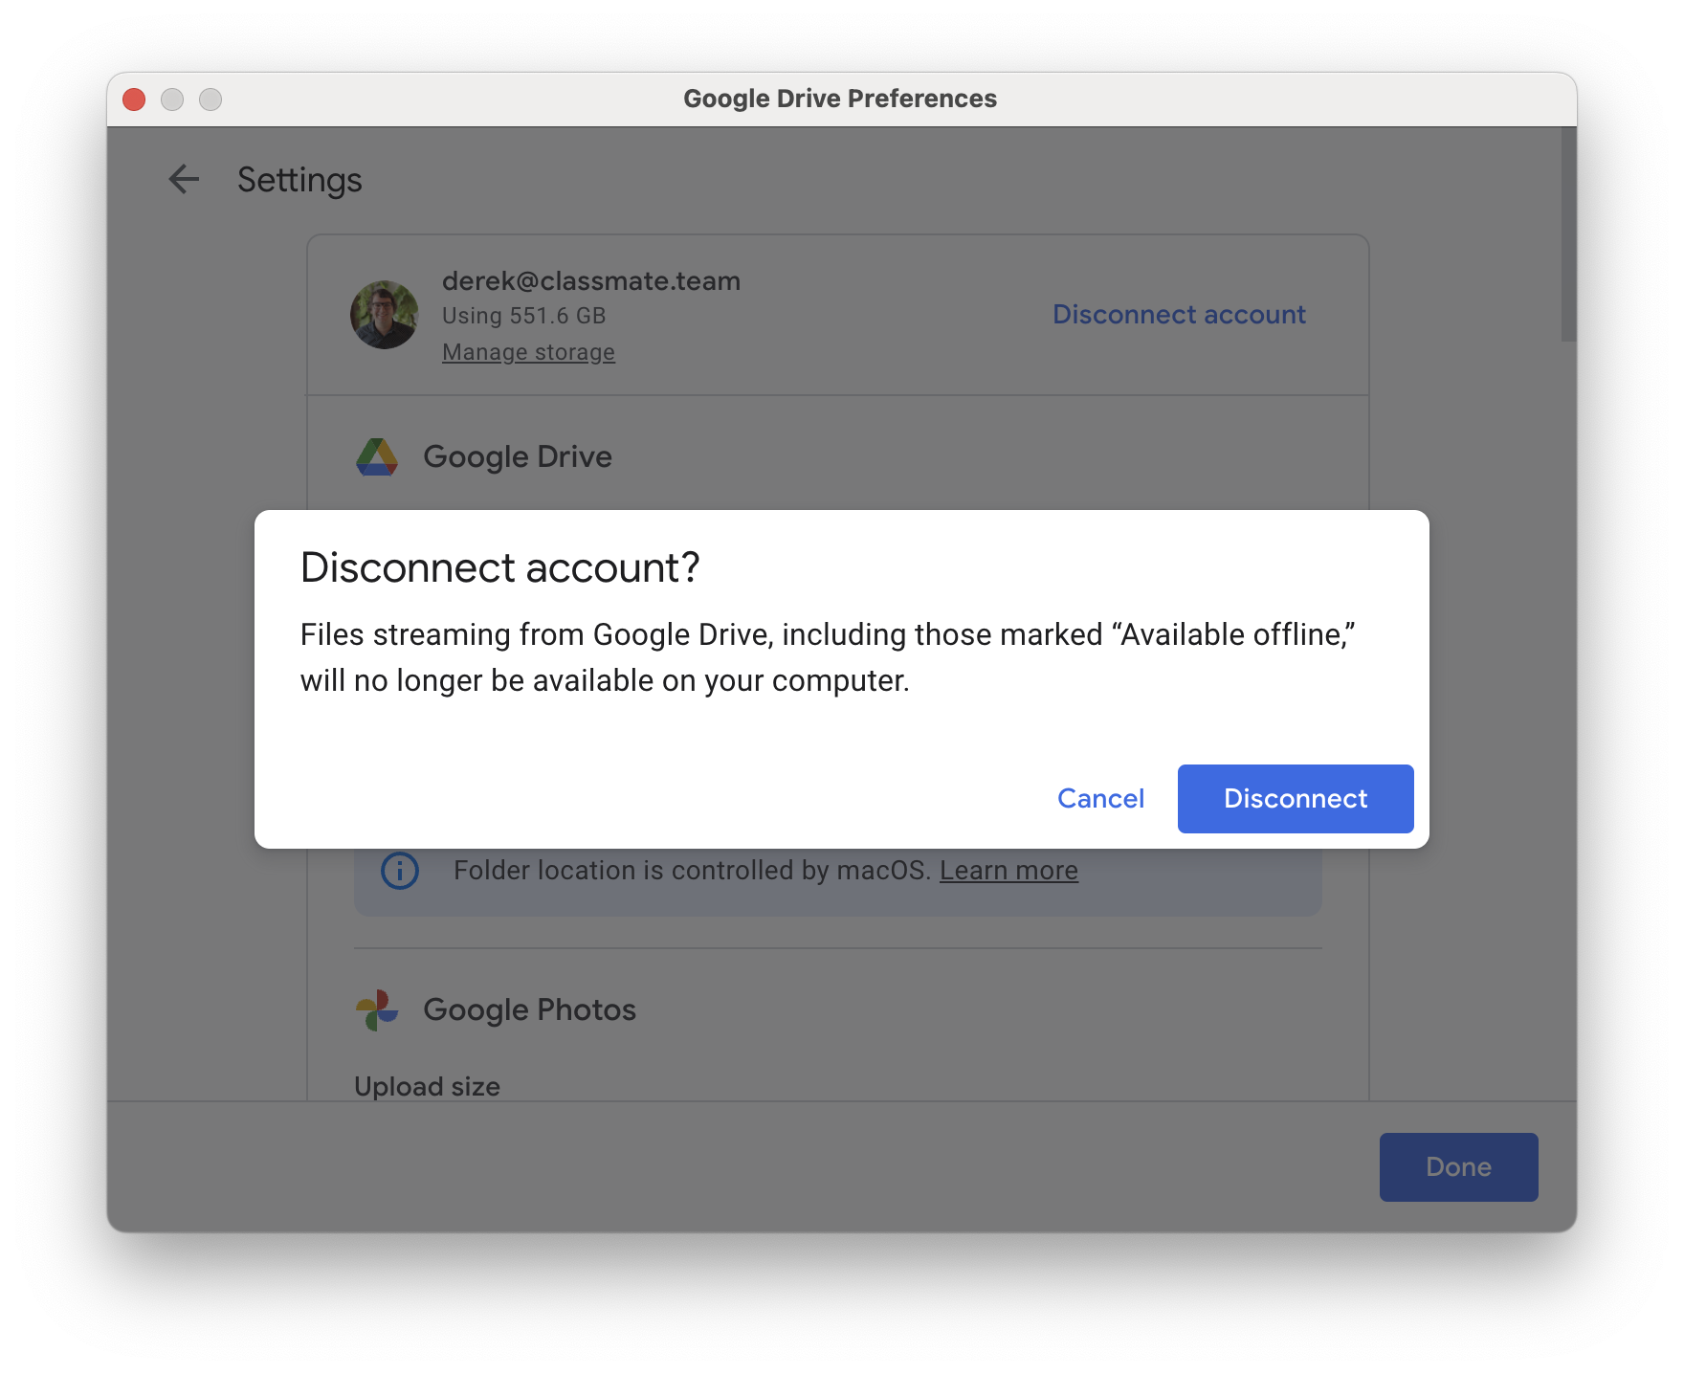Click the Google Photos pinwheel icon
This screenshot has height=1374, width=1684.
click(x=377, y=1009)
